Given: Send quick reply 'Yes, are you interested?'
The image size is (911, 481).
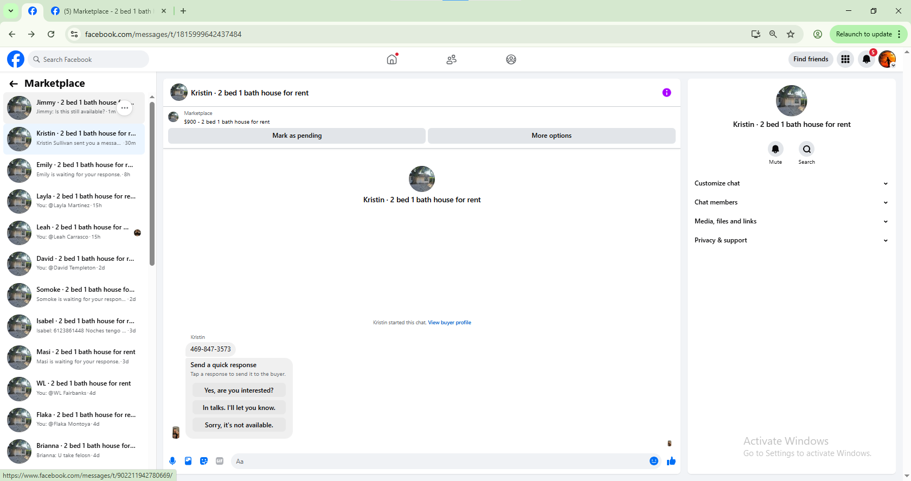Looking at the screenshot, I should [x=239, y=390].
